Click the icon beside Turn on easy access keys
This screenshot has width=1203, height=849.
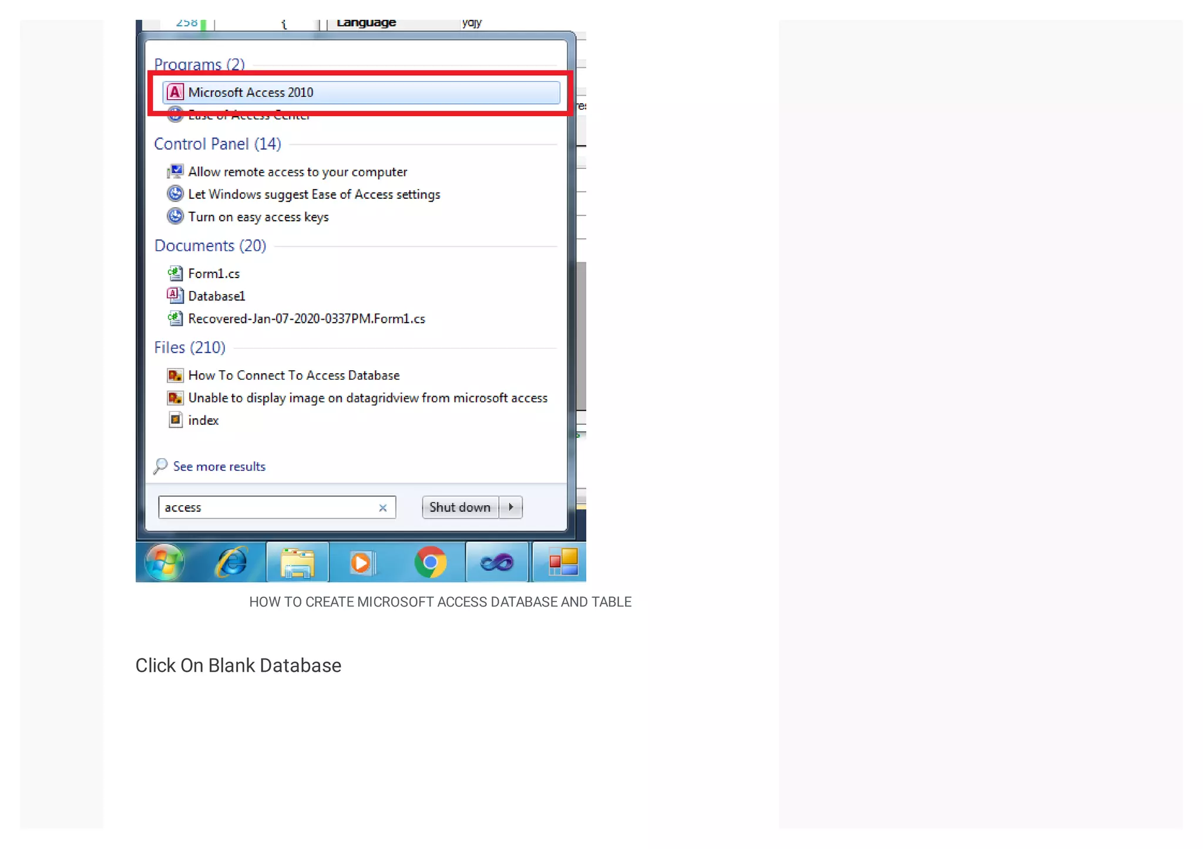[175, 217]
